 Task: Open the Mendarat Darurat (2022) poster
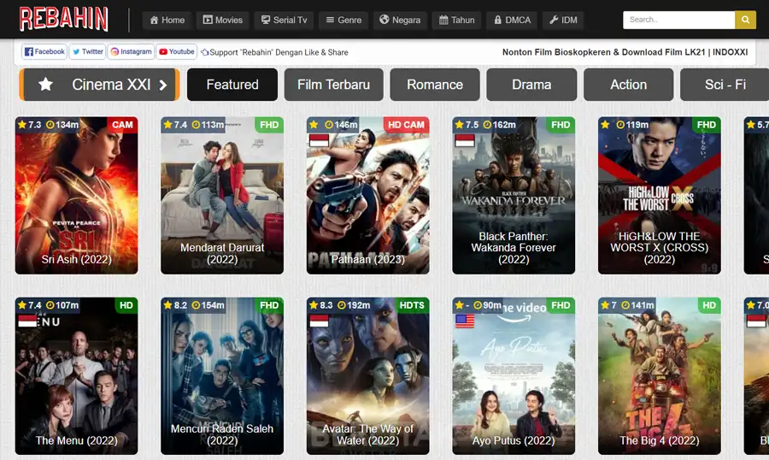(x=222, y=196)
